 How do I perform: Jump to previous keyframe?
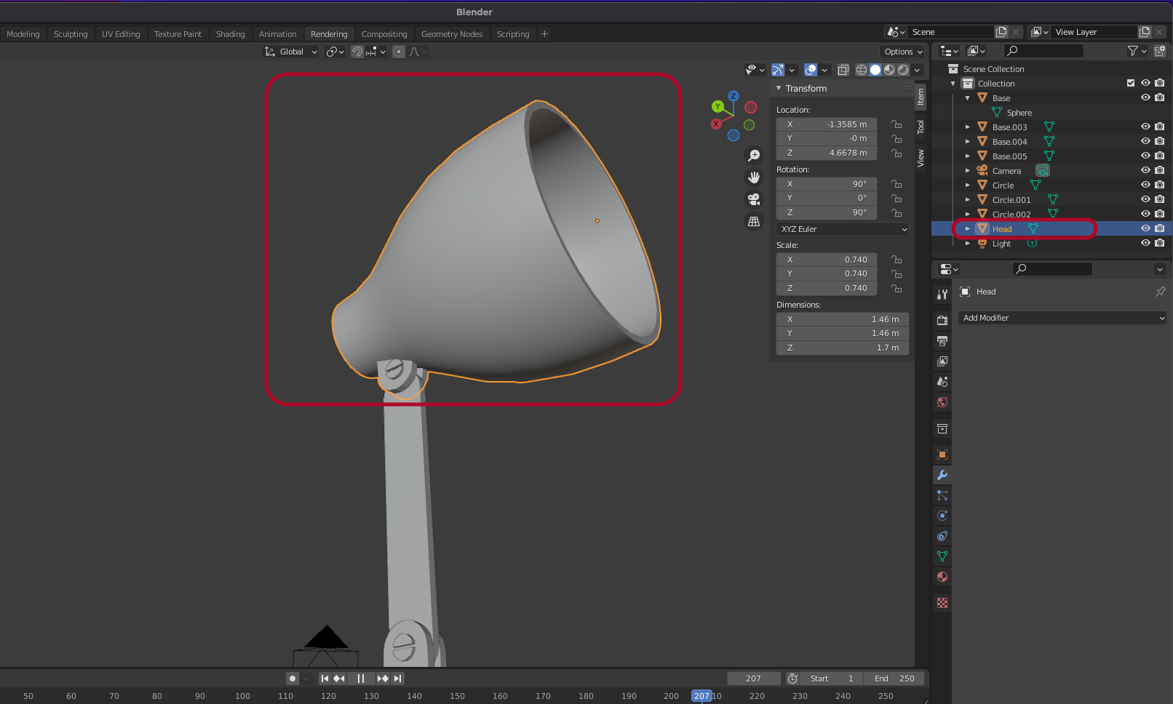tap(339, 679)
